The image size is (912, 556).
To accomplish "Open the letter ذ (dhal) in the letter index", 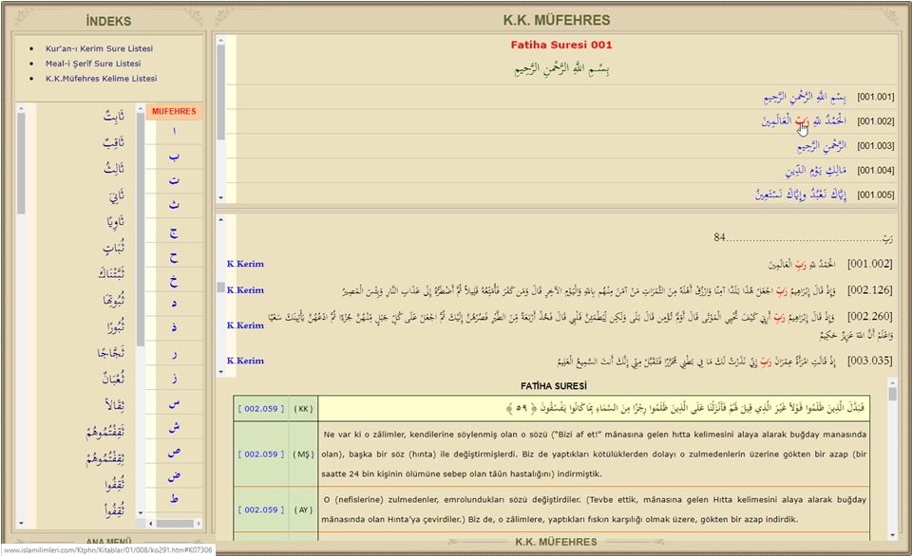I will click(174, 327).
